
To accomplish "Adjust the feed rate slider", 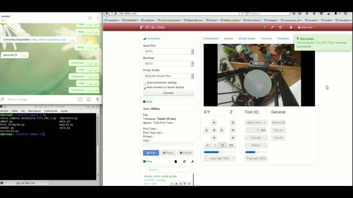I will 220,152.
